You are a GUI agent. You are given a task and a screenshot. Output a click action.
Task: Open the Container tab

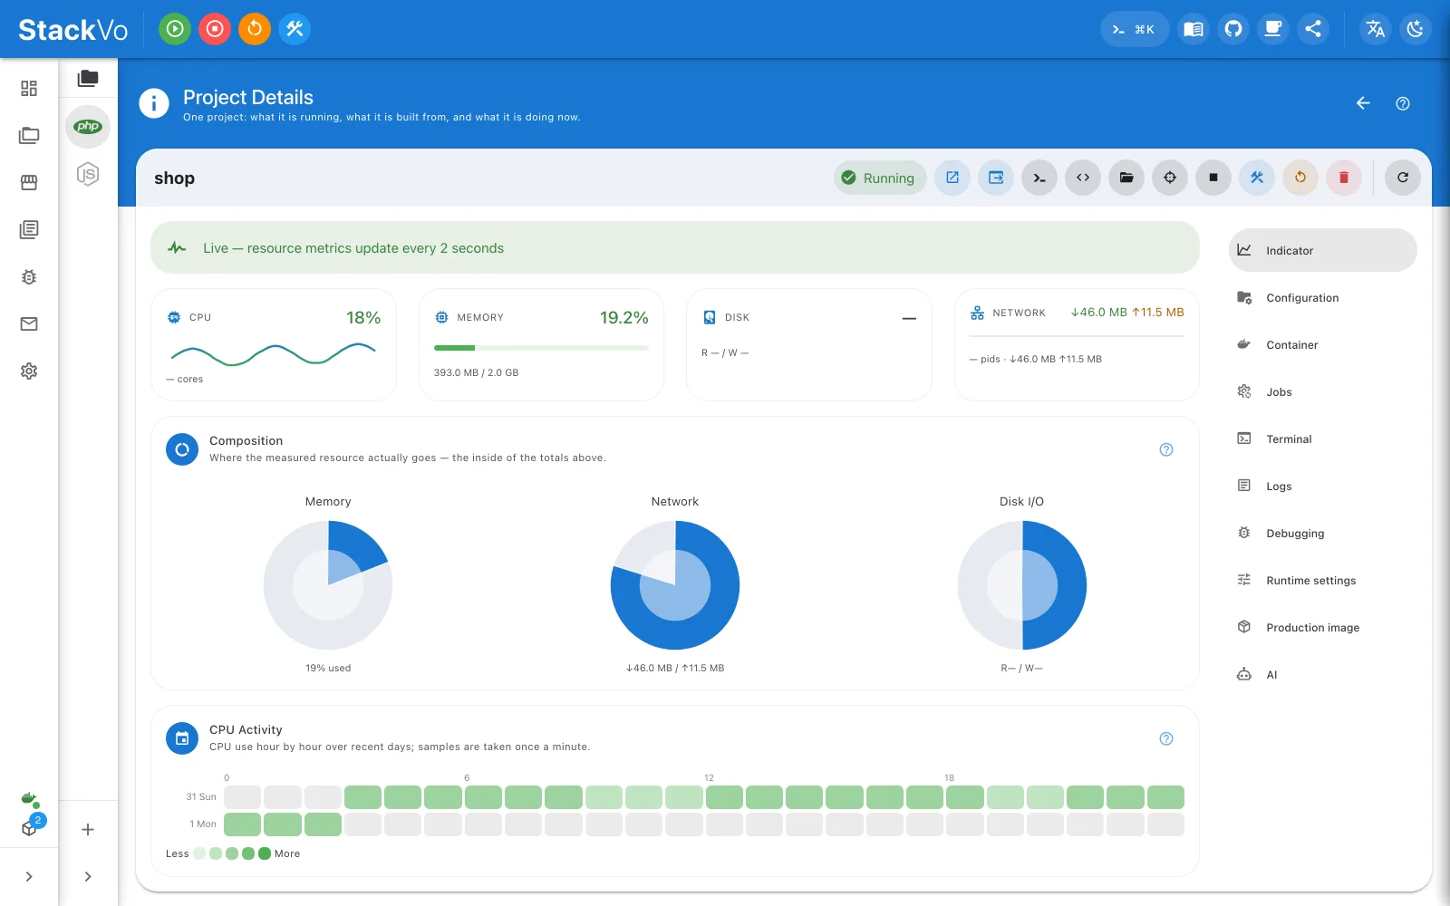(1322, 344)
